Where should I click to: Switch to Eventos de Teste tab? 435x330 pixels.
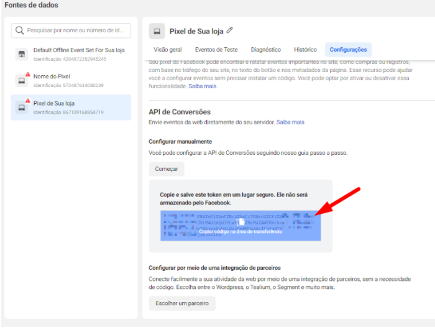pos(216,50)
